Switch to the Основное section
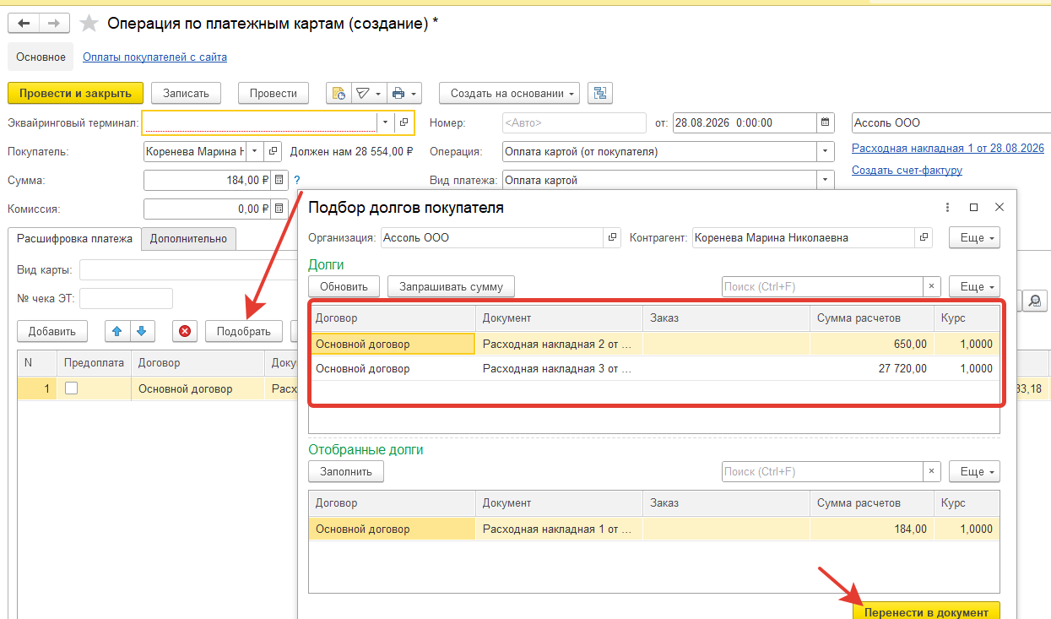The width and height of the screenshot is (1051, 619). [x=41, y=57]
